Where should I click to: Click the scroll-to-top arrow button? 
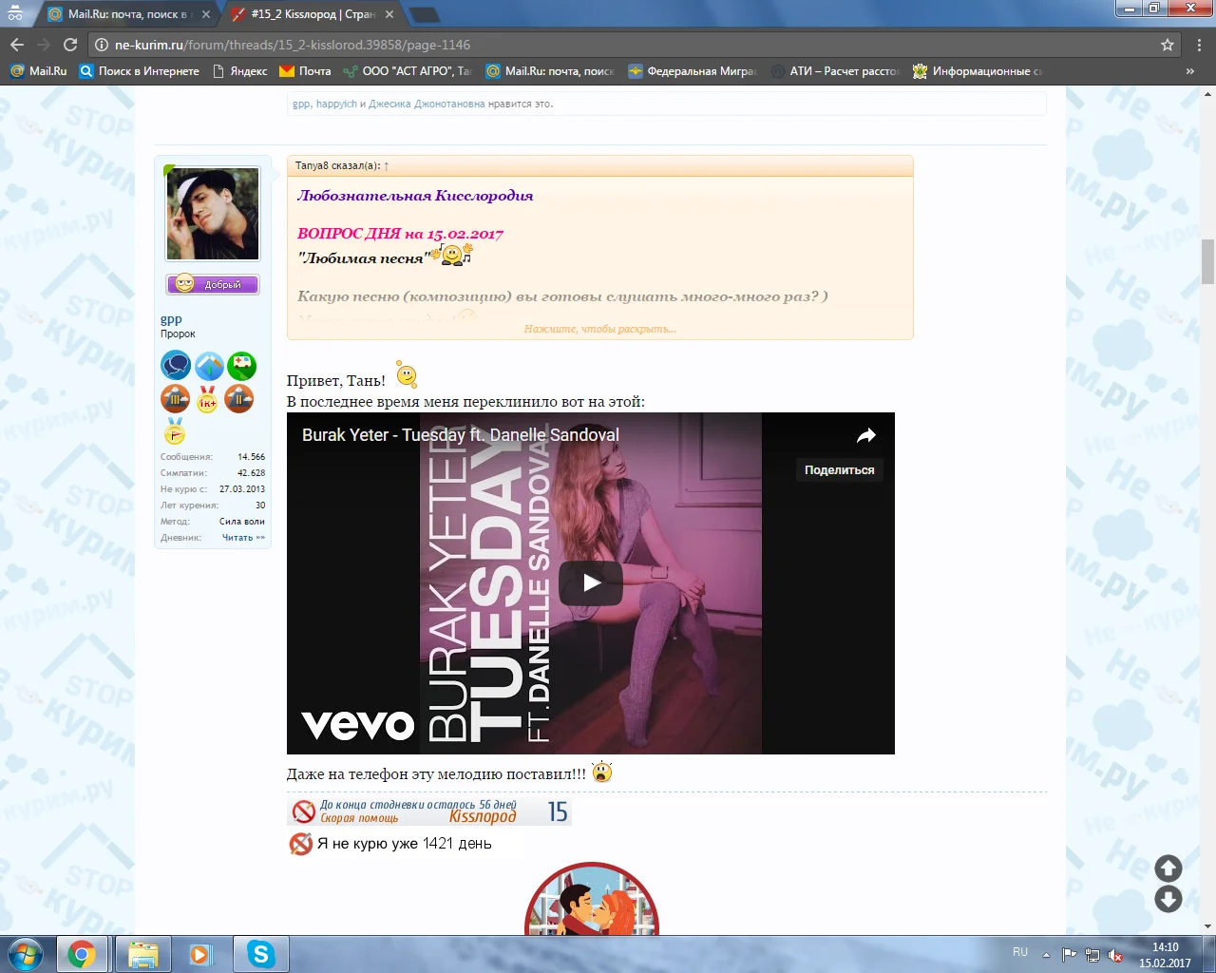[x=1168, y=868]
